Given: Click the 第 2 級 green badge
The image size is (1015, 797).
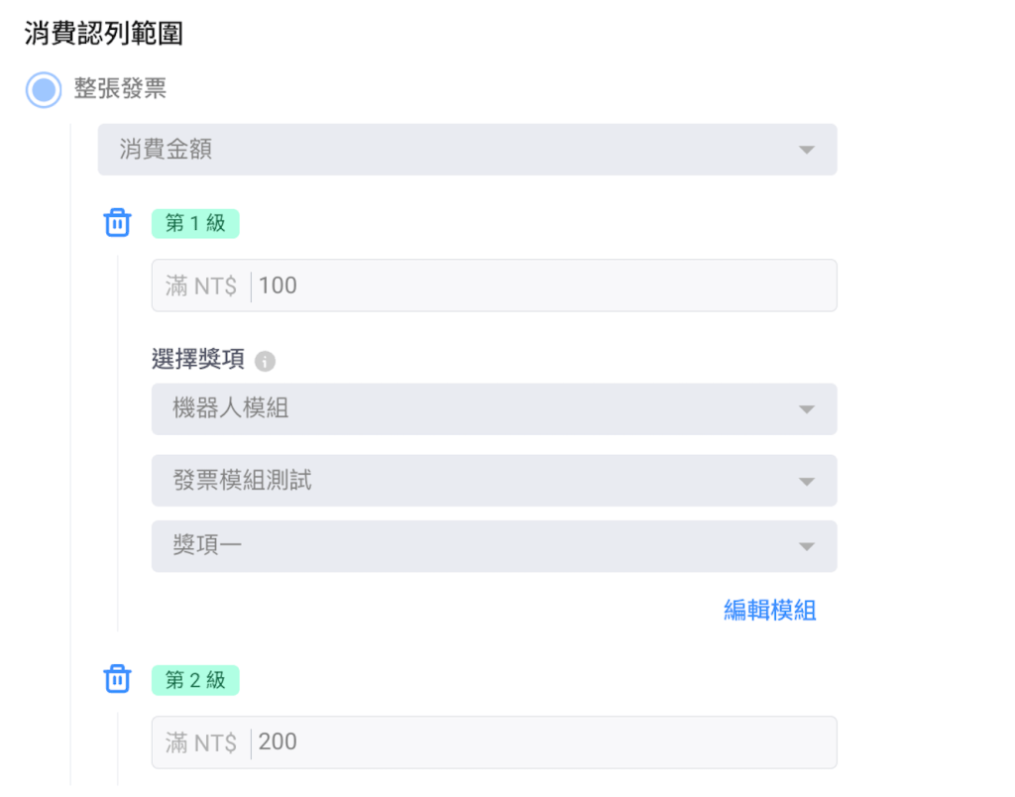Looking at the screenshot, I should pos(195,680).
